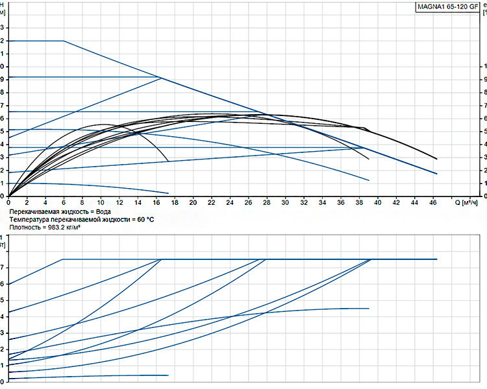
Task: Click flow axis value 46
Action: pyautogui.click(x=433, y=202)
